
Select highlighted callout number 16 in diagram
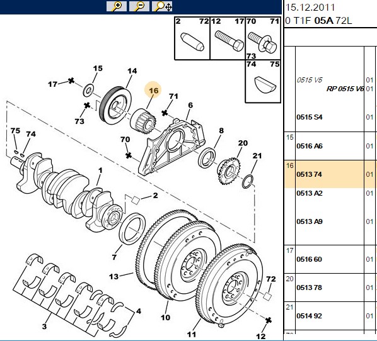[154, 91]
